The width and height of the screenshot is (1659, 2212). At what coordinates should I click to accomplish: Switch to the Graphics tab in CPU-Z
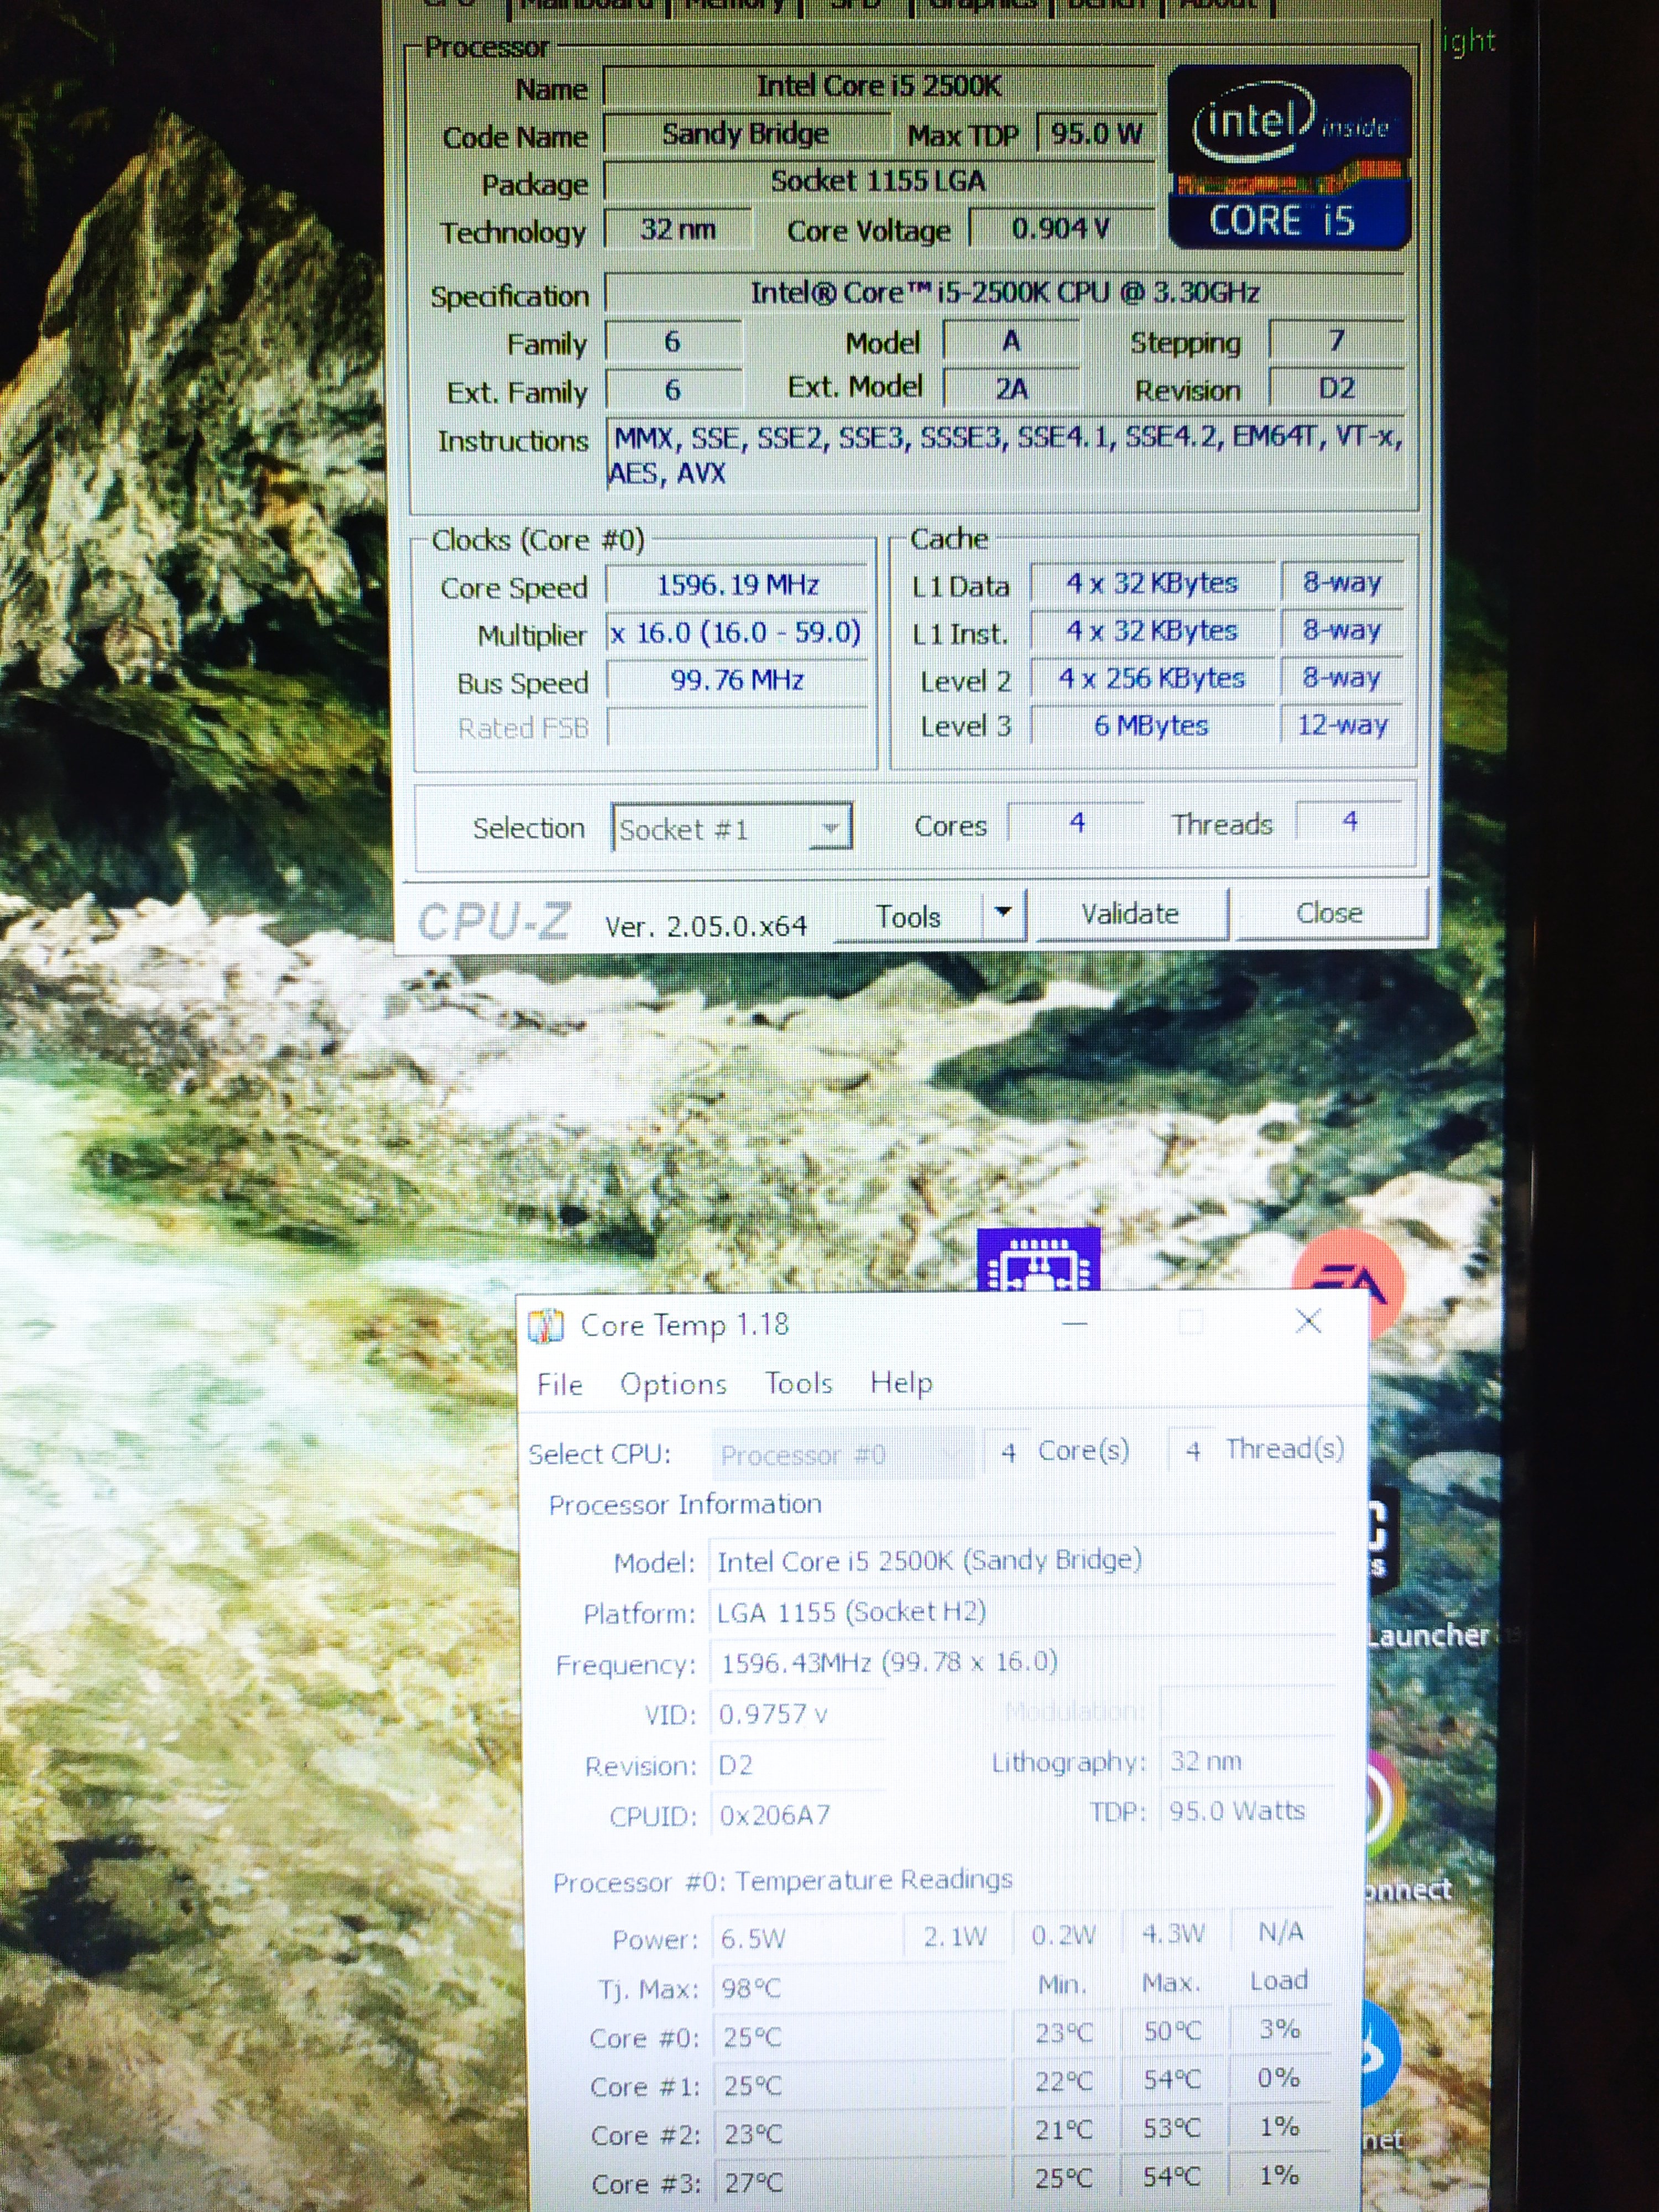point(982,6)
